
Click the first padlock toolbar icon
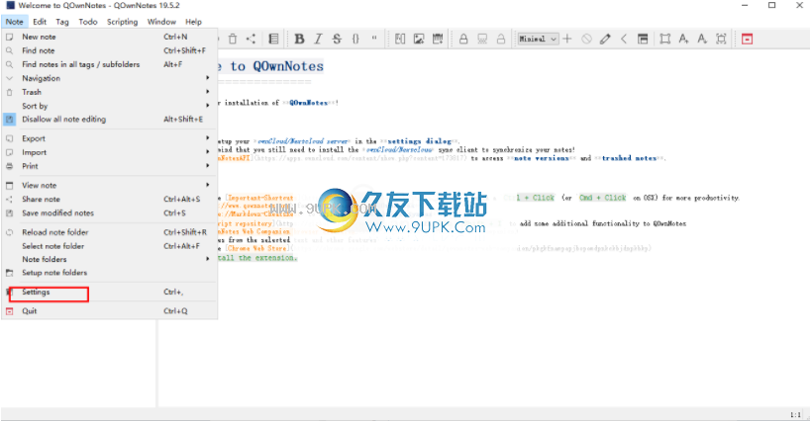[x=463, y=39]
